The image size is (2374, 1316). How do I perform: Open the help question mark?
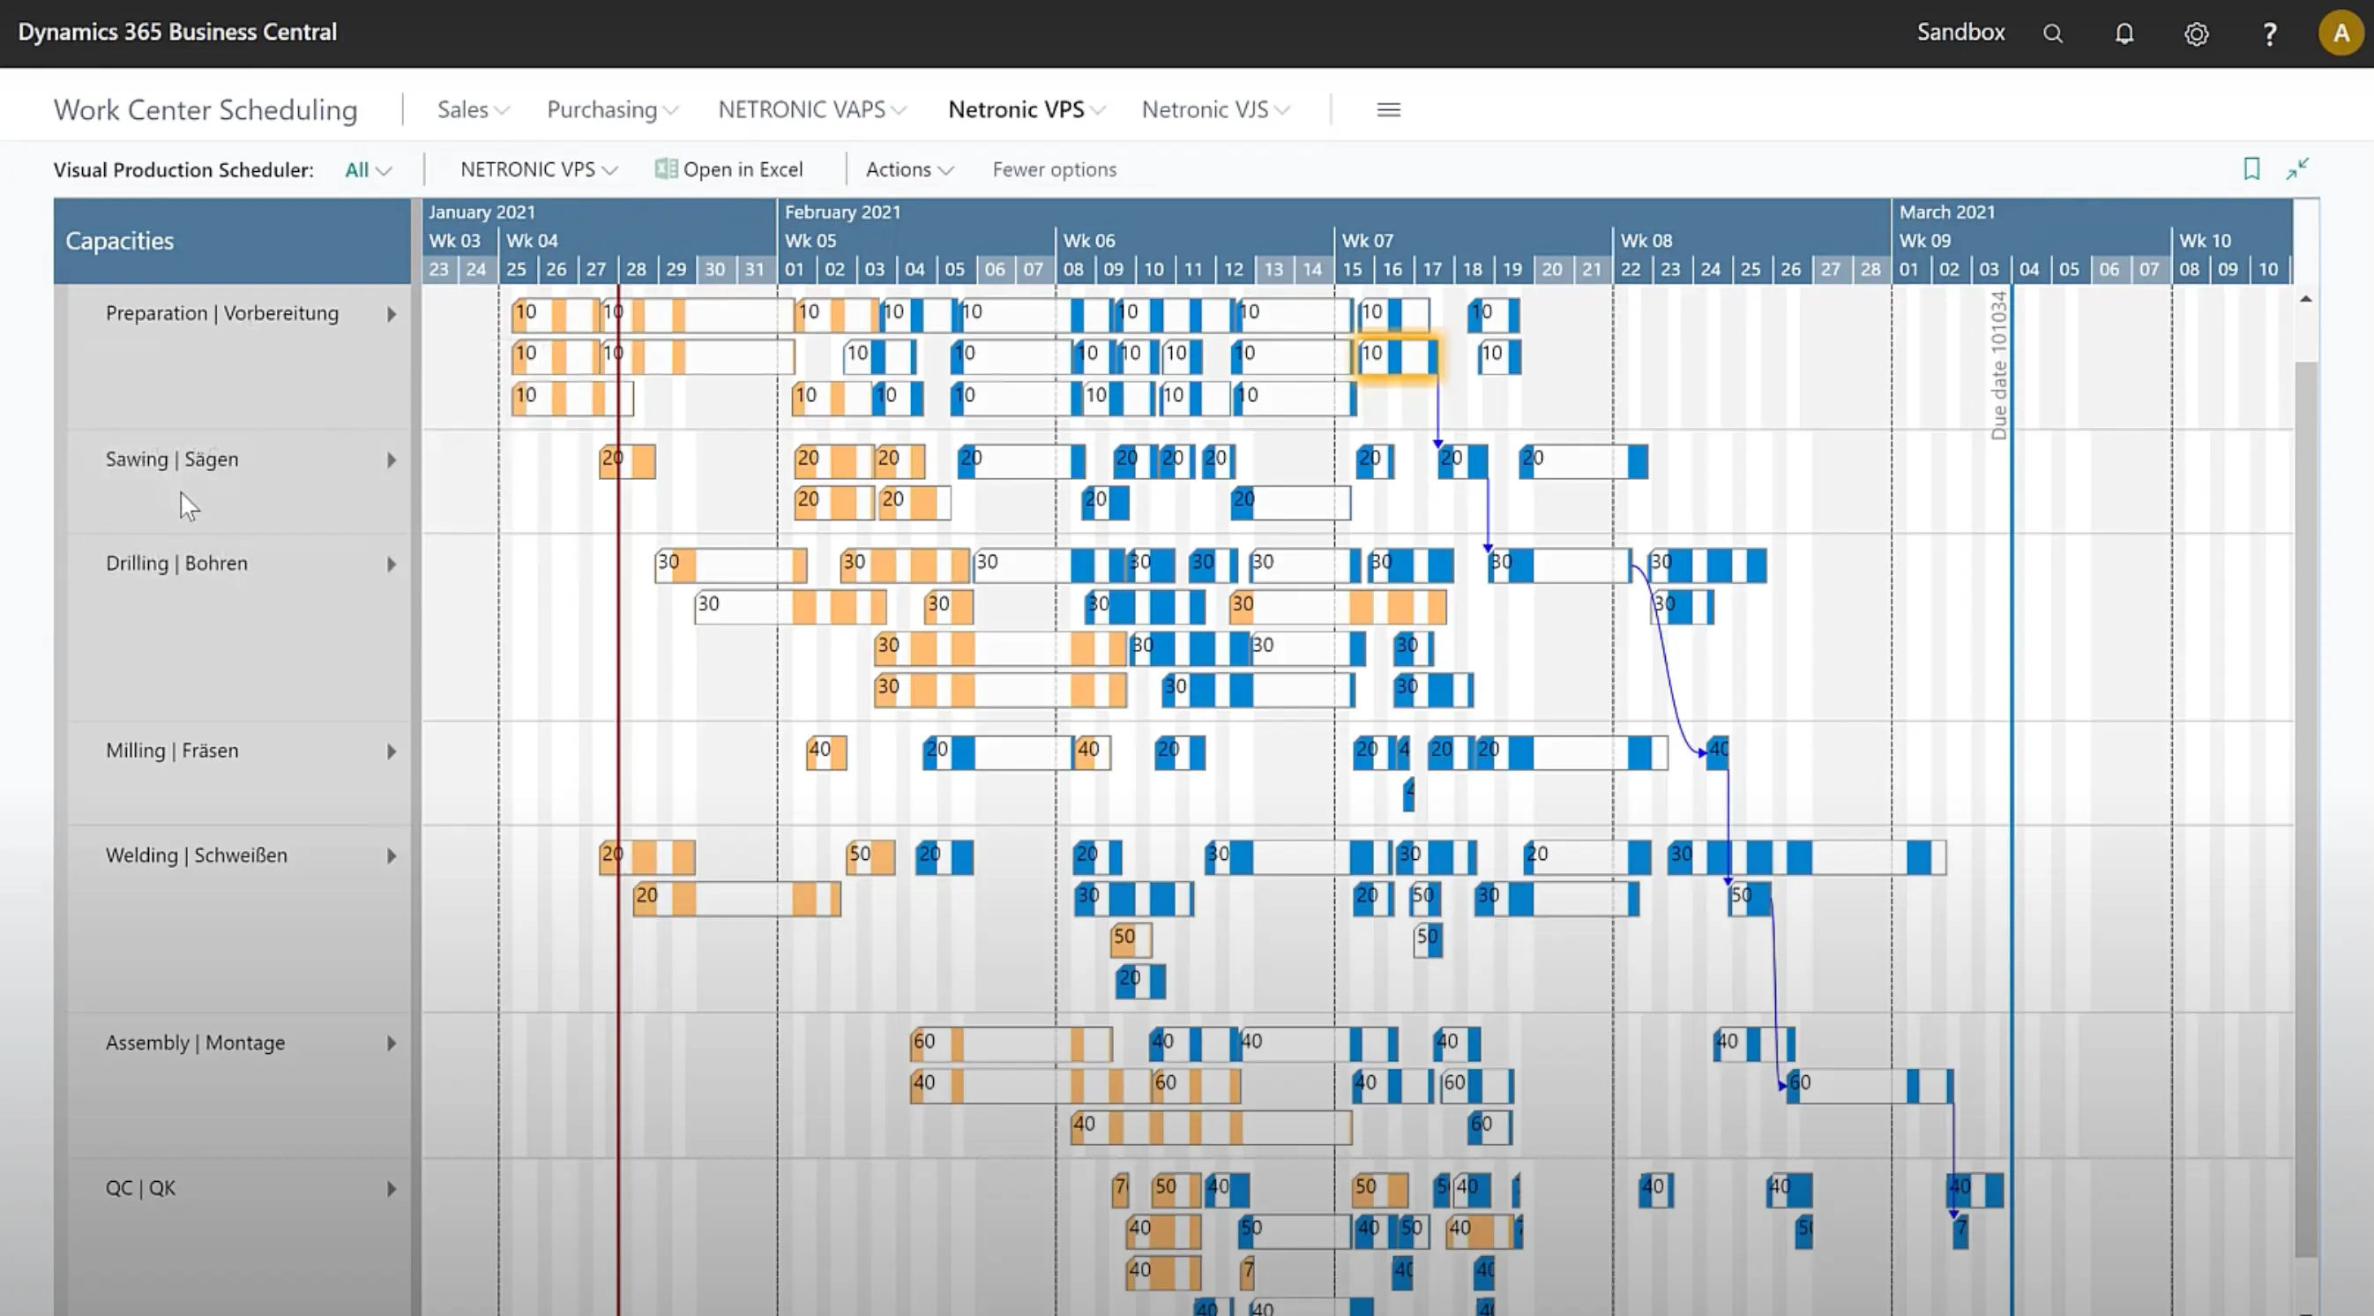point(2270,34)
